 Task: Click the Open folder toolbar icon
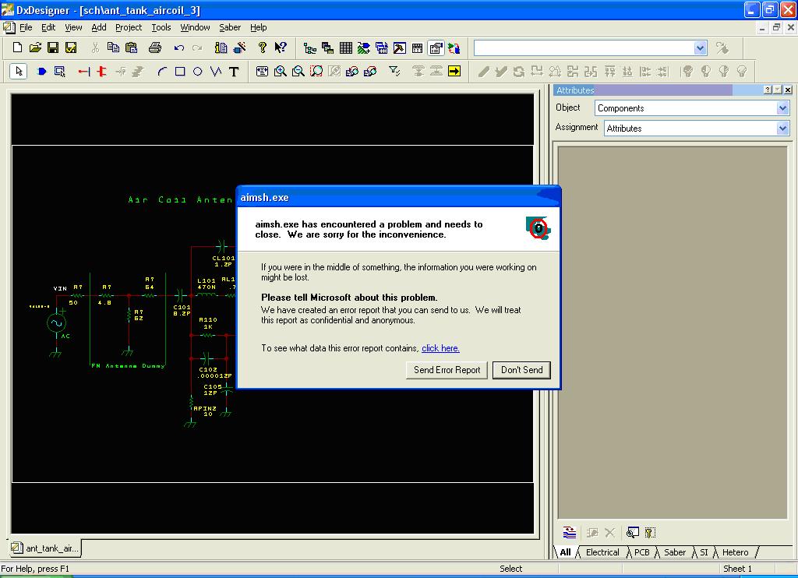35,48
